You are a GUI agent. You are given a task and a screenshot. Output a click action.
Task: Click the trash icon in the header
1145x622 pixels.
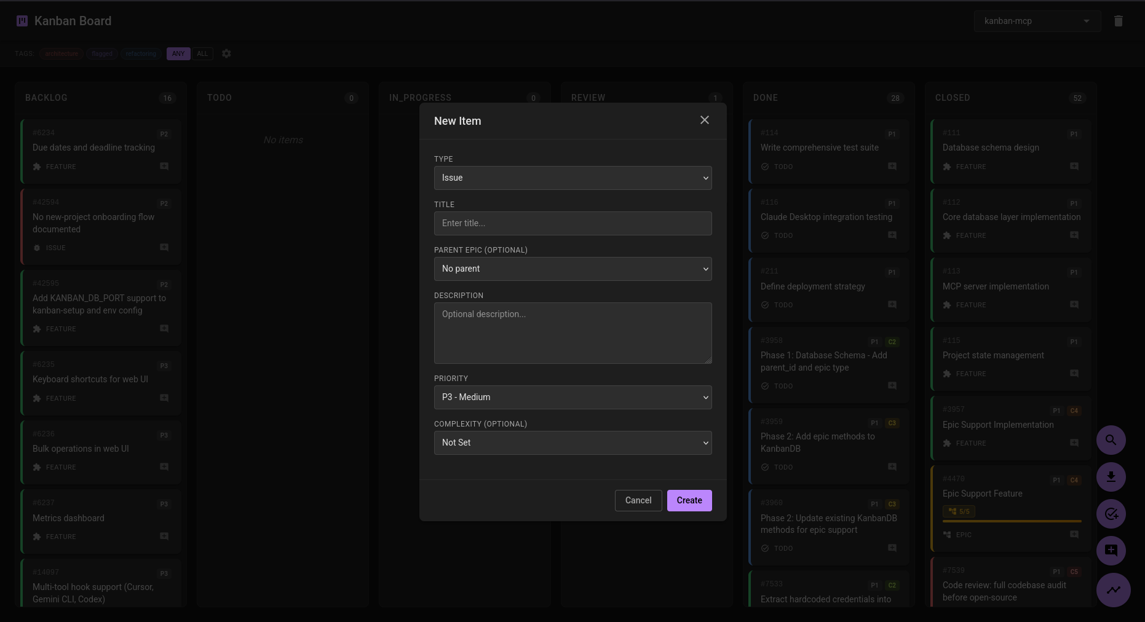point(1119,20)
